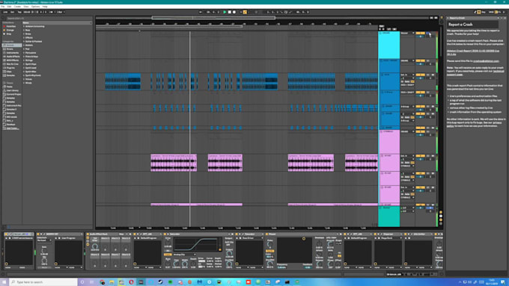Click the yellow Re-Enable Automation button

tap(245, 12)
